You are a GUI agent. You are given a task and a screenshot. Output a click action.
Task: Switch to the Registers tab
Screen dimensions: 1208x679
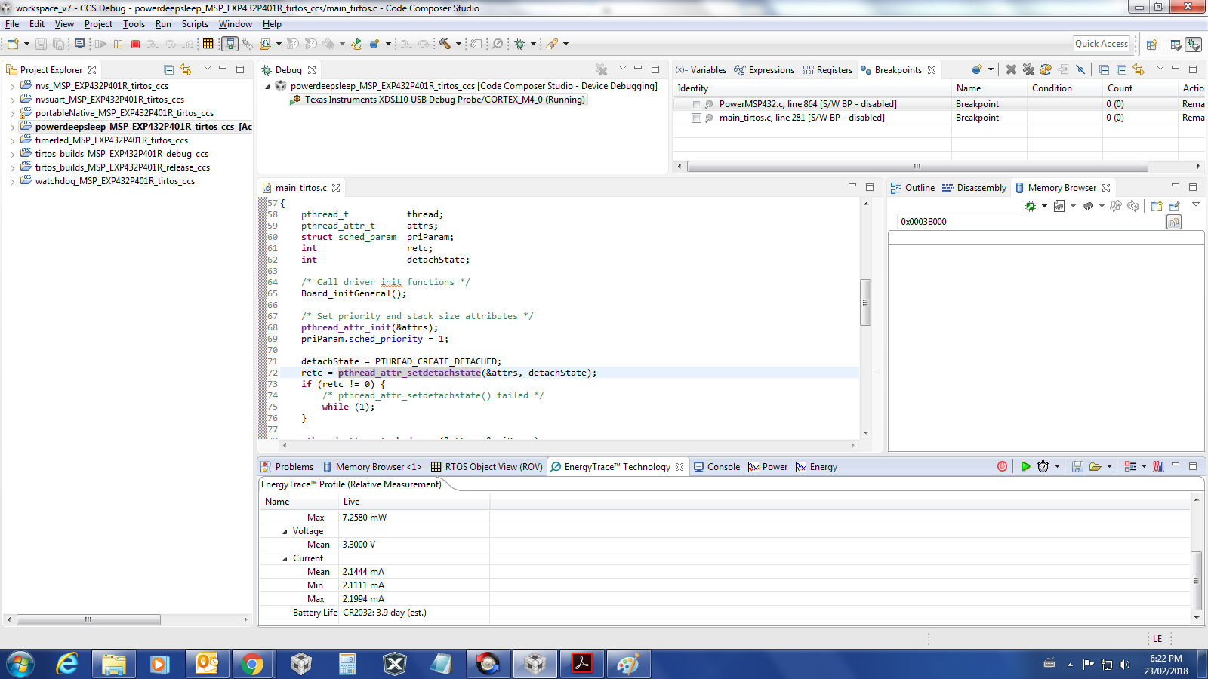827,70
